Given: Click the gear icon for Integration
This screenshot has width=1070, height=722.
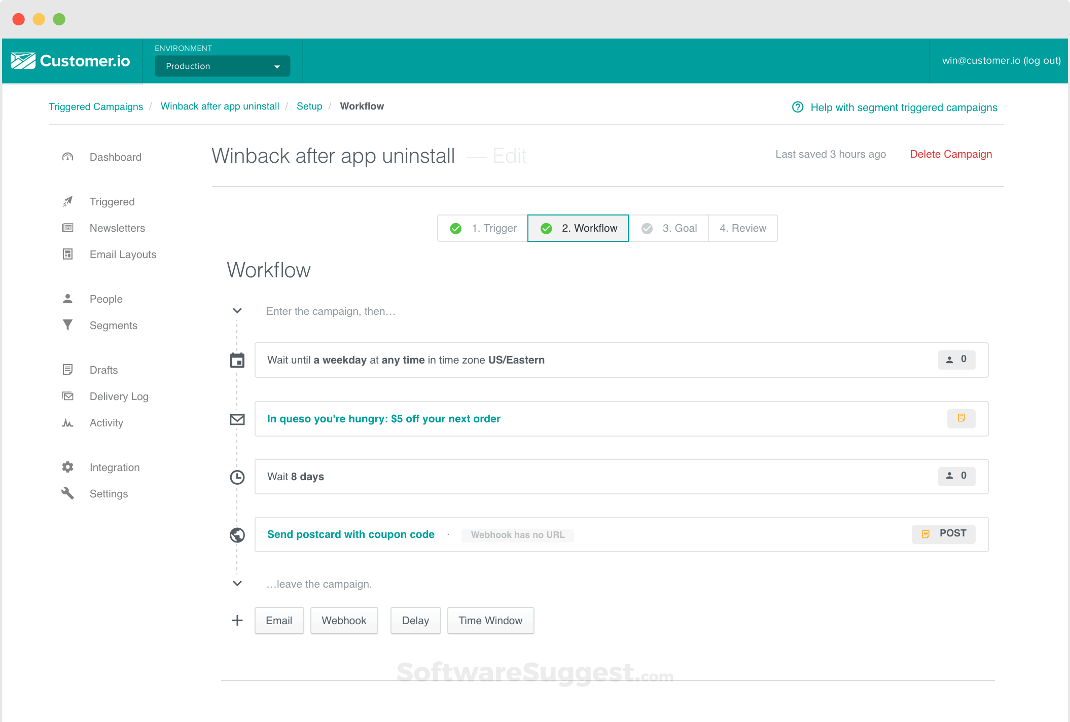Looking at the screenshot, I should point(67,467).
